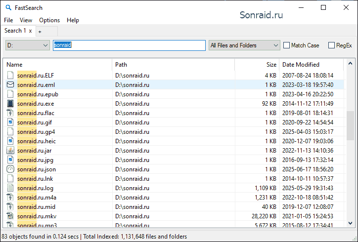Click the icon of sonraid.ru.json
Viewport: 358px width, 242px height.
click(10, 169)
